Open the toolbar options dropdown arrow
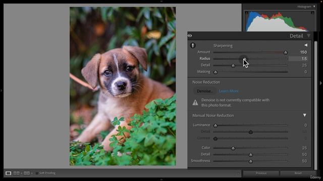The height and width of the screenshot is (181, 323). (x=238, y=173)
